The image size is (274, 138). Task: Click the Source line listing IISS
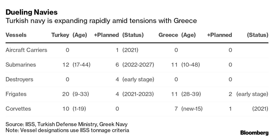point(67,124)
